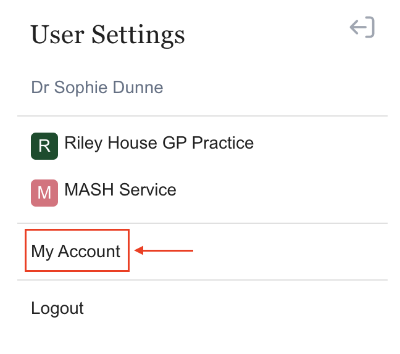Switch to MASH Service via its M badge
Image resolution: width=400 pixels, height=354 pixels.
[x=44, y=192]
